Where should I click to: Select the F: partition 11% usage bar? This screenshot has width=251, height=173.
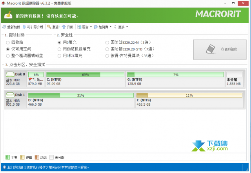click(189, 96)
